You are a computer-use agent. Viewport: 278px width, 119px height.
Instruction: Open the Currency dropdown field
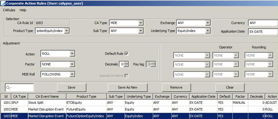click(x=263, y=23)
